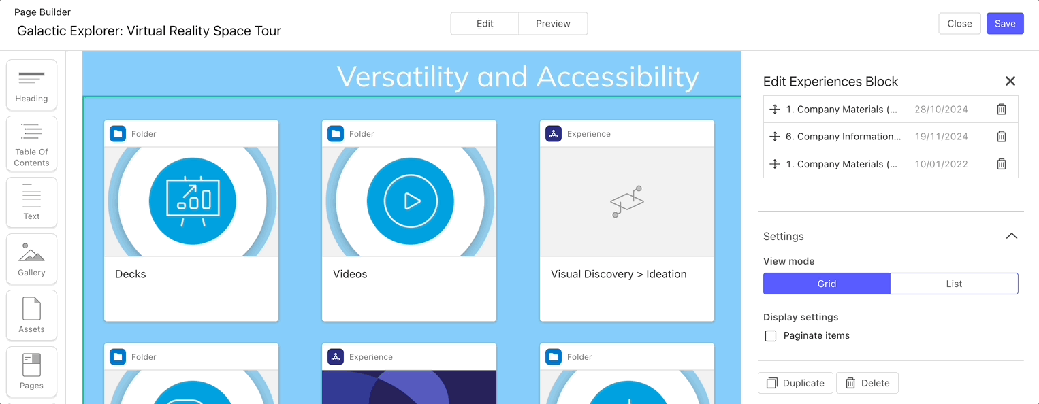Click the Experience badge icon on the dark purple card
This screenshot has width=1039, height=404.
point(336,357)
